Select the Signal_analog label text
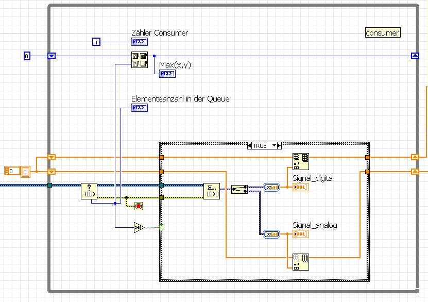The width and height of the screenshot is (428, 302). (315, 225)
